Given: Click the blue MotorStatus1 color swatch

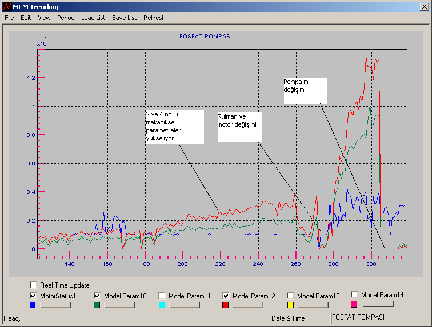Looking at the screenshot, I should coord(34,305).
